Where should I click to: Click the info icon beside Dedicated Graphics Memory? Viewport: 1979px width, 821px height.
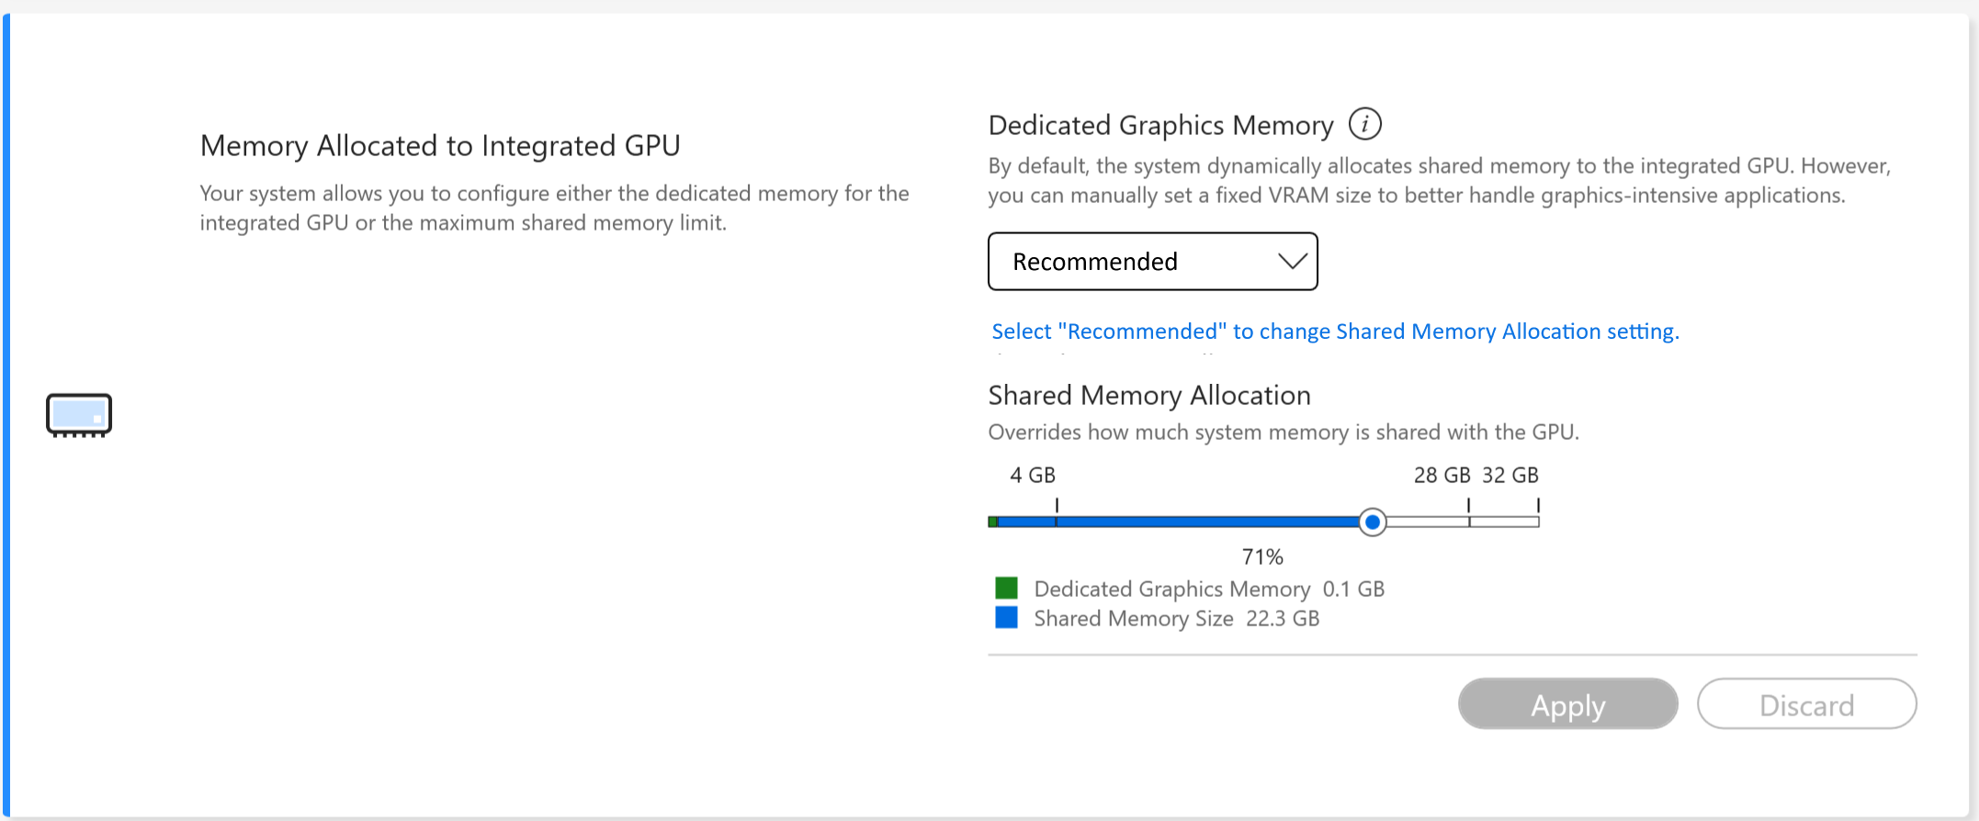pos(1364,124)
